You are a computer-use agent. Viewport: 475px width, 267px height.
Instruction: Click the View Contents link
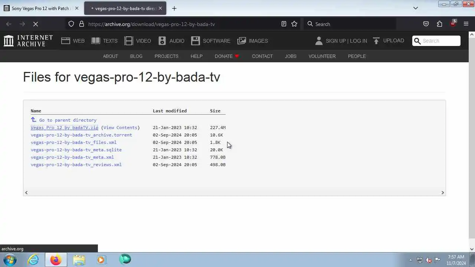pos(120,128)
